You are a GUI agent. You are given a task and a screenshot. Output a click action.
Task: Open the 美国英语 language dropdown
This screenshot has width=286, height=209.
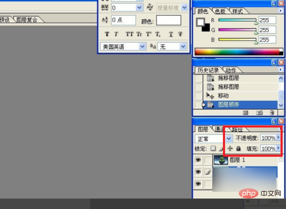coord(142,46)
